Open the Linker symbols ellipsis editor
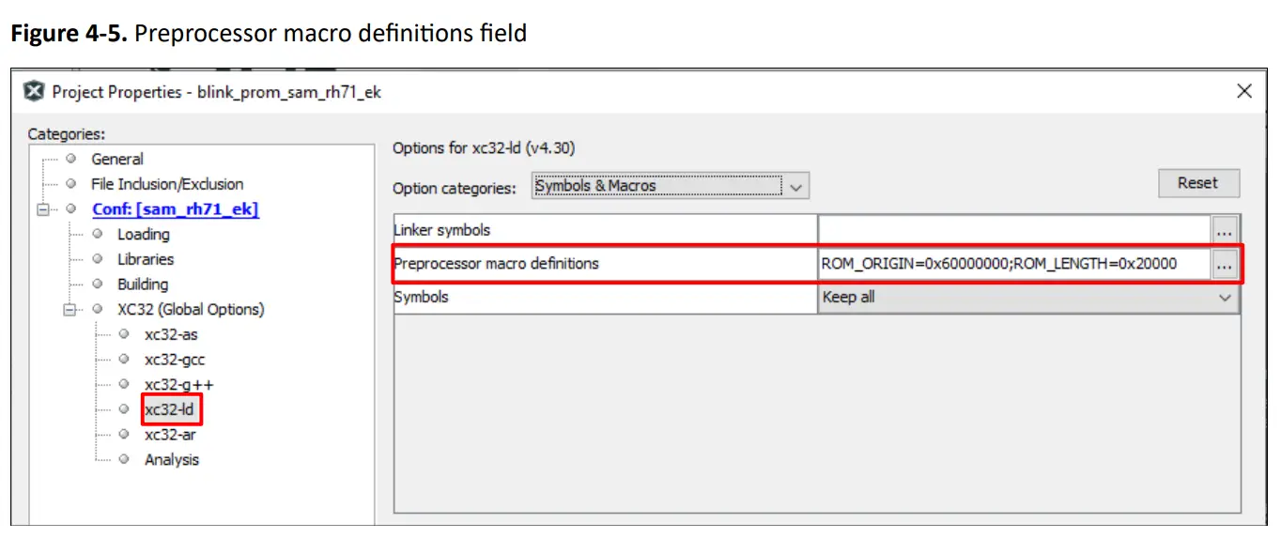 [1224, 230]
